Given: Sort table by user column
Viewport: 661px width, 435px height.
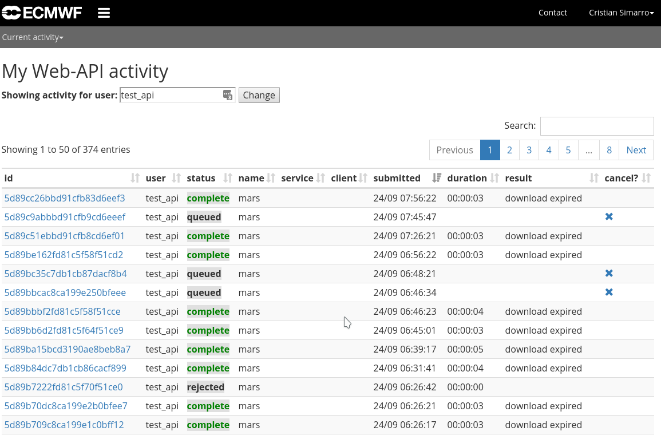Looking at the screenshot, I should pos(163,178).
